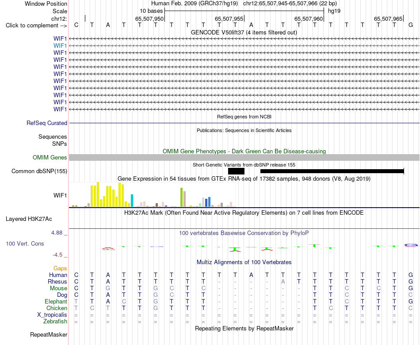This screenshot has height=345, width=420.
Task: Open the OMIM Genes track label
Action: 50,157
